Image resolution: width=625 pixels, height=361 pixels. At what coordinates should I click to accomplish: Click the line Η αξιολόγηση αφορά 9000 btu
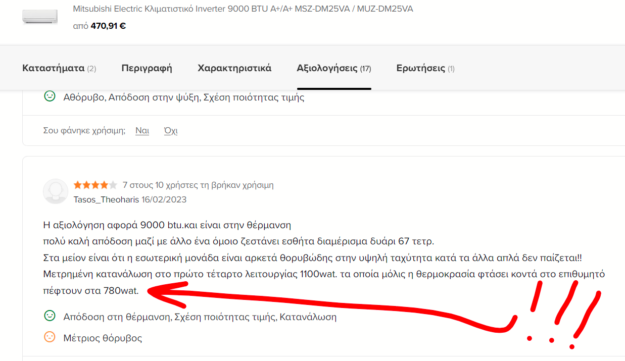[167, 225]
